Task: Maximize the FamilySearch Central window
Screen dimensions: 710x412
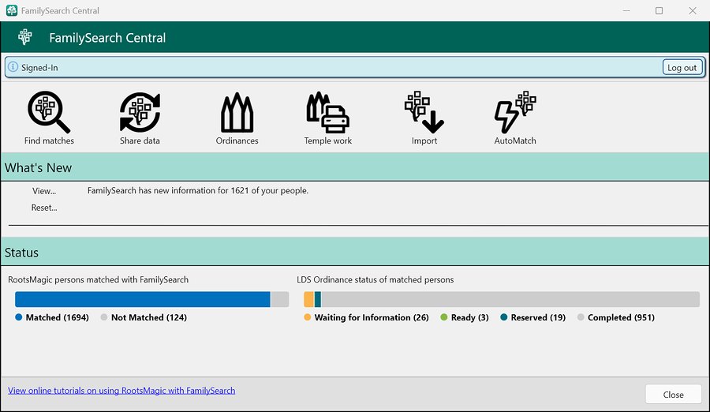Action: pos(660,10)
